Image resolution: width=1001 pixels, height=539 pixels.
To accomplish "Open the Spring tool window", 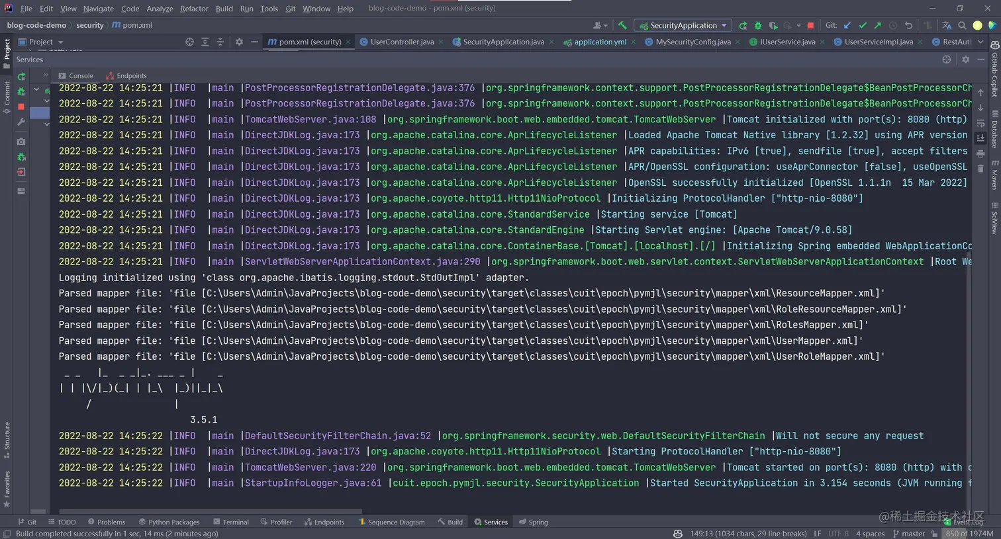I will [533, 522].
